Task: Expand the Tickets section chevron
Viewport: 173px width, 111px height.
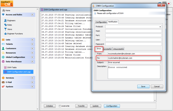Action: point(32,44)
